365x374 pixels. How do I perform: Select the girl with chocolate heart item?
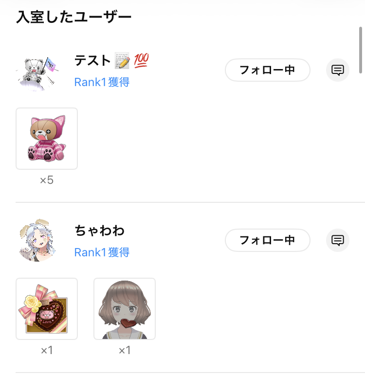click(x=125, y=309)
